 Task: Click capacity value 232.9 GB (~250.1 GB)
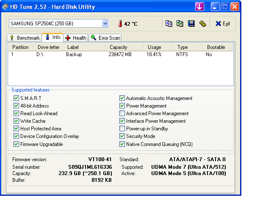[85, 173]
